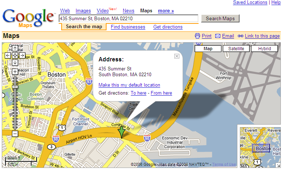The image size is (283, 169).
Task: Close the address info bubble
Action: [x=177, y=56]
